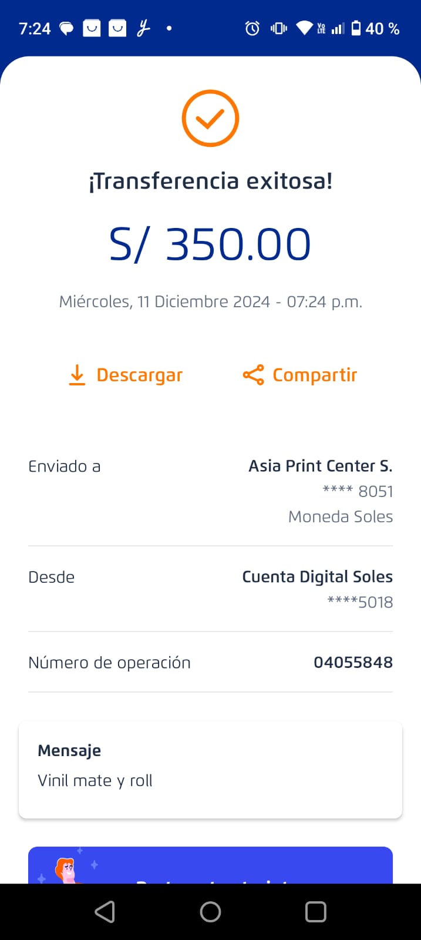
Task: Click the share icon
Action: [253, 375]
